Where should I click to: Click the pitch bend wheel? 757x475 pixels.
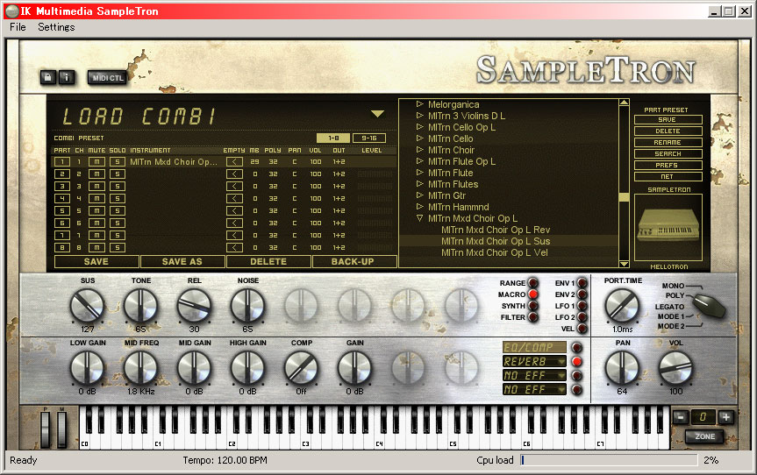pos(46,429)
